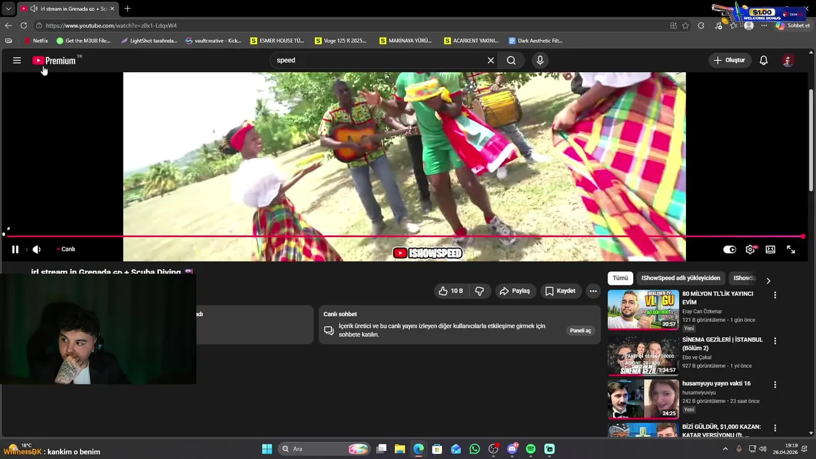This screenshot has width=816, height=459.
Task: Toggle the autoplay switch in player
Action: (730, 249)
